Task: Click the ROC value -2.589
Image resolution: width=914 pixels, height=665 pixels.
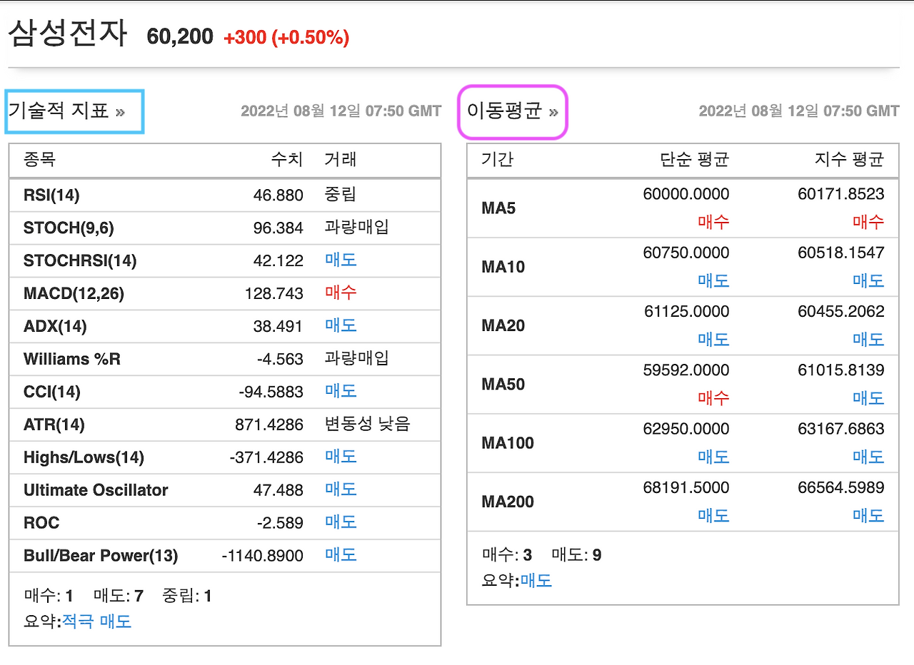Action: coord(281,523)
